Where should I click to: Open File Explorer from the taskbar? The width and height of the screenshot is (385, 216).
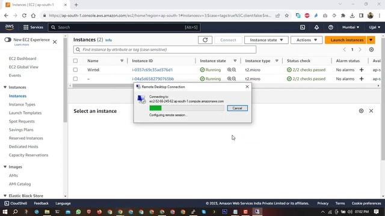pos(47,212)
